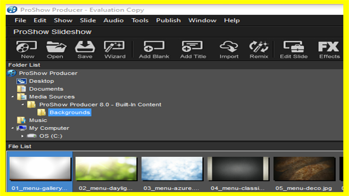The width and height of the screenshot is (349, 196).
Task: Expand the OS (C:) drive node
Action: [23, 136]
